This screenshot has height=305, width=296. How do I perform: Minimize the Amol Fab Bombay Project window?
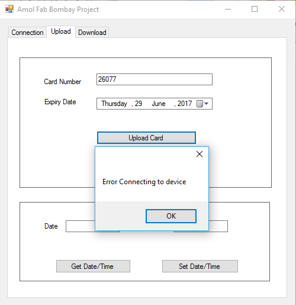click(228, 9)
